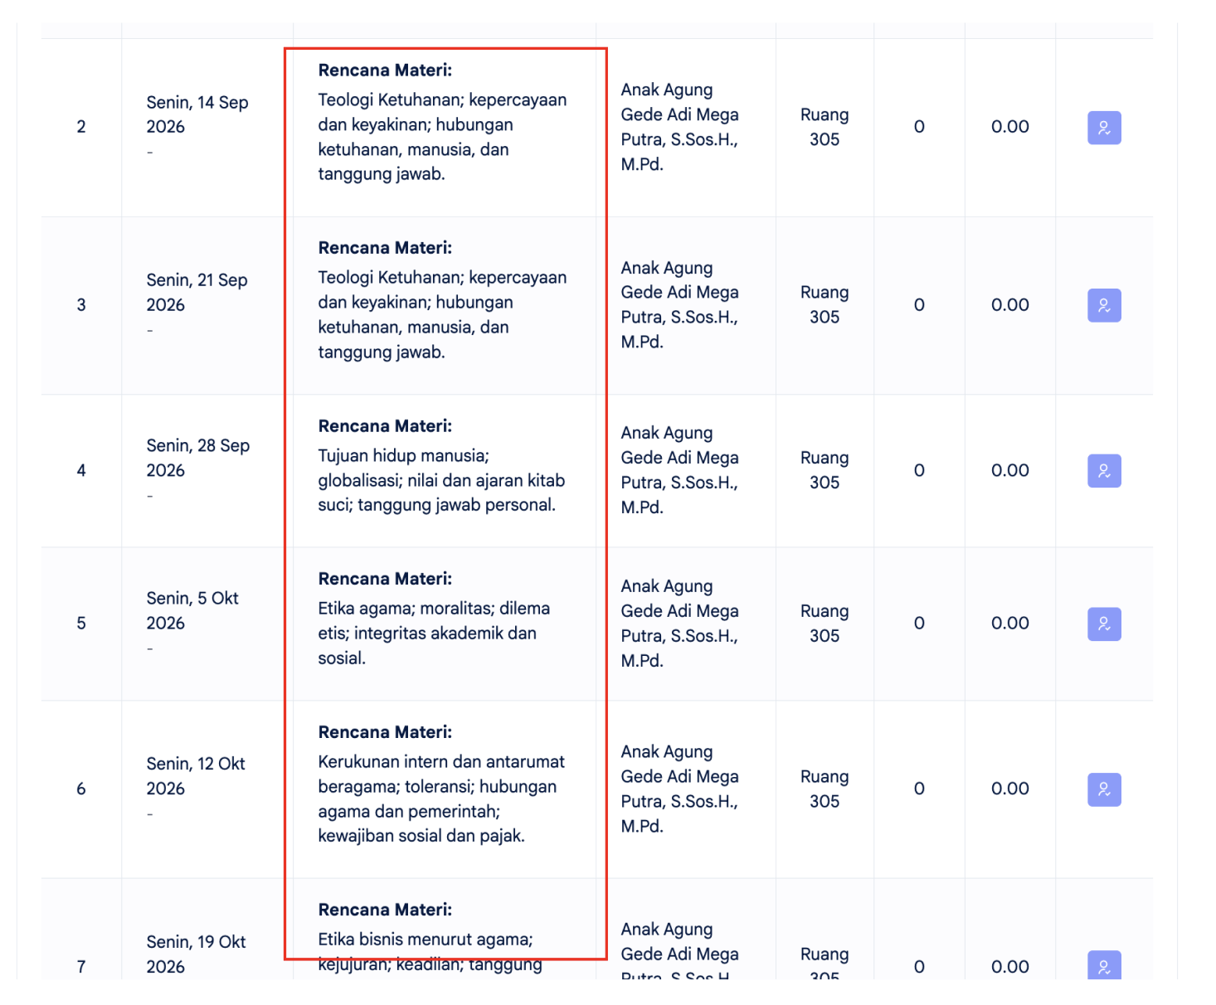
Task: Select the date Senin, 12 Okt 2026
Action: (x=196, y=776)
